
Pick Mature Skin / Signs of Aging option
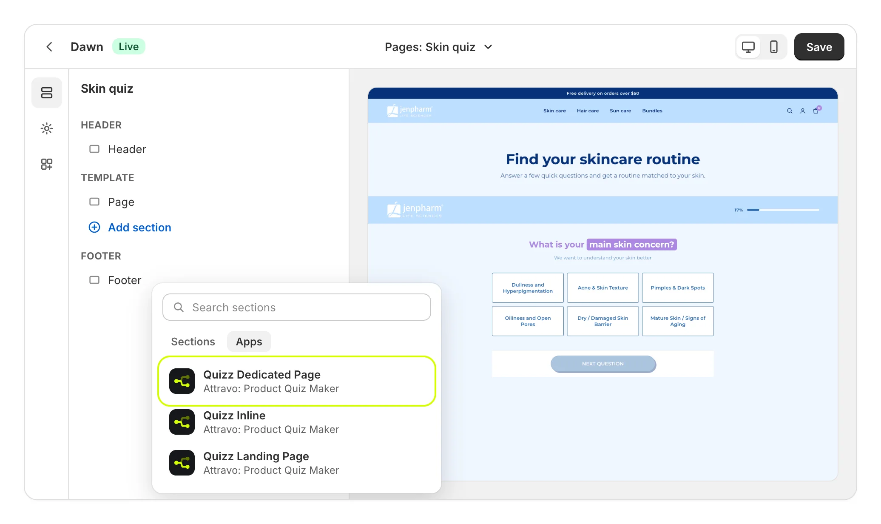tap(678, 321)
